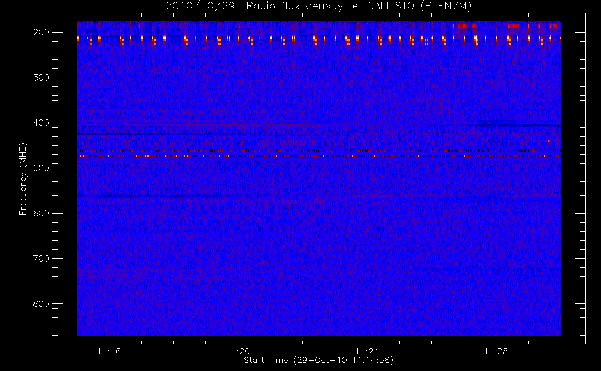Select the 'Frequency (MHZ)' axis label
601x371 pixels.
[23, 179]
